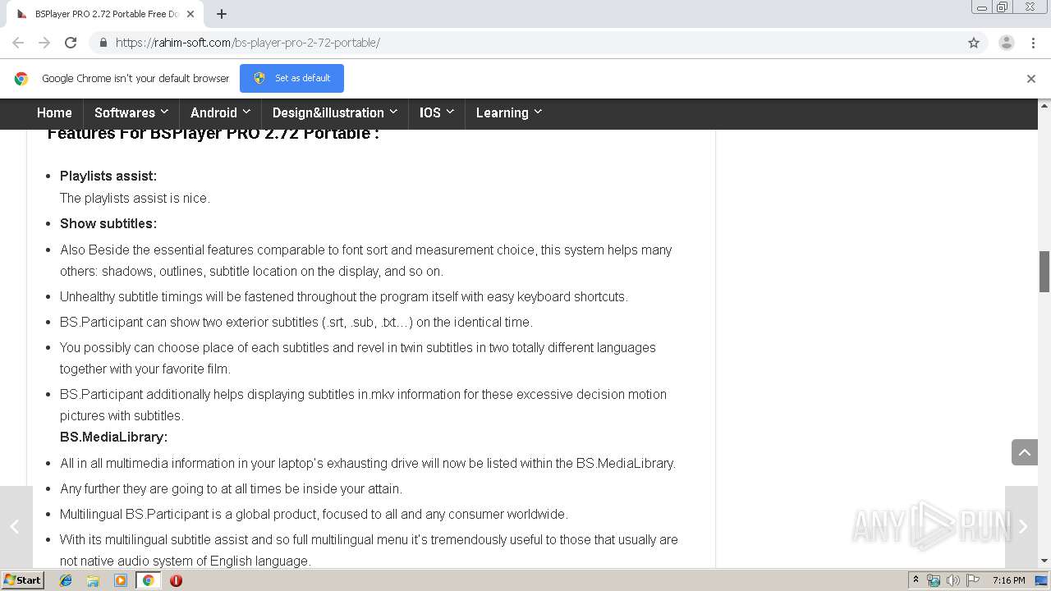Screen dimensions: 1051x591
Task: Open the Chrome three-dot menu
Action: pyautogui.click(x=1033, y=43)
